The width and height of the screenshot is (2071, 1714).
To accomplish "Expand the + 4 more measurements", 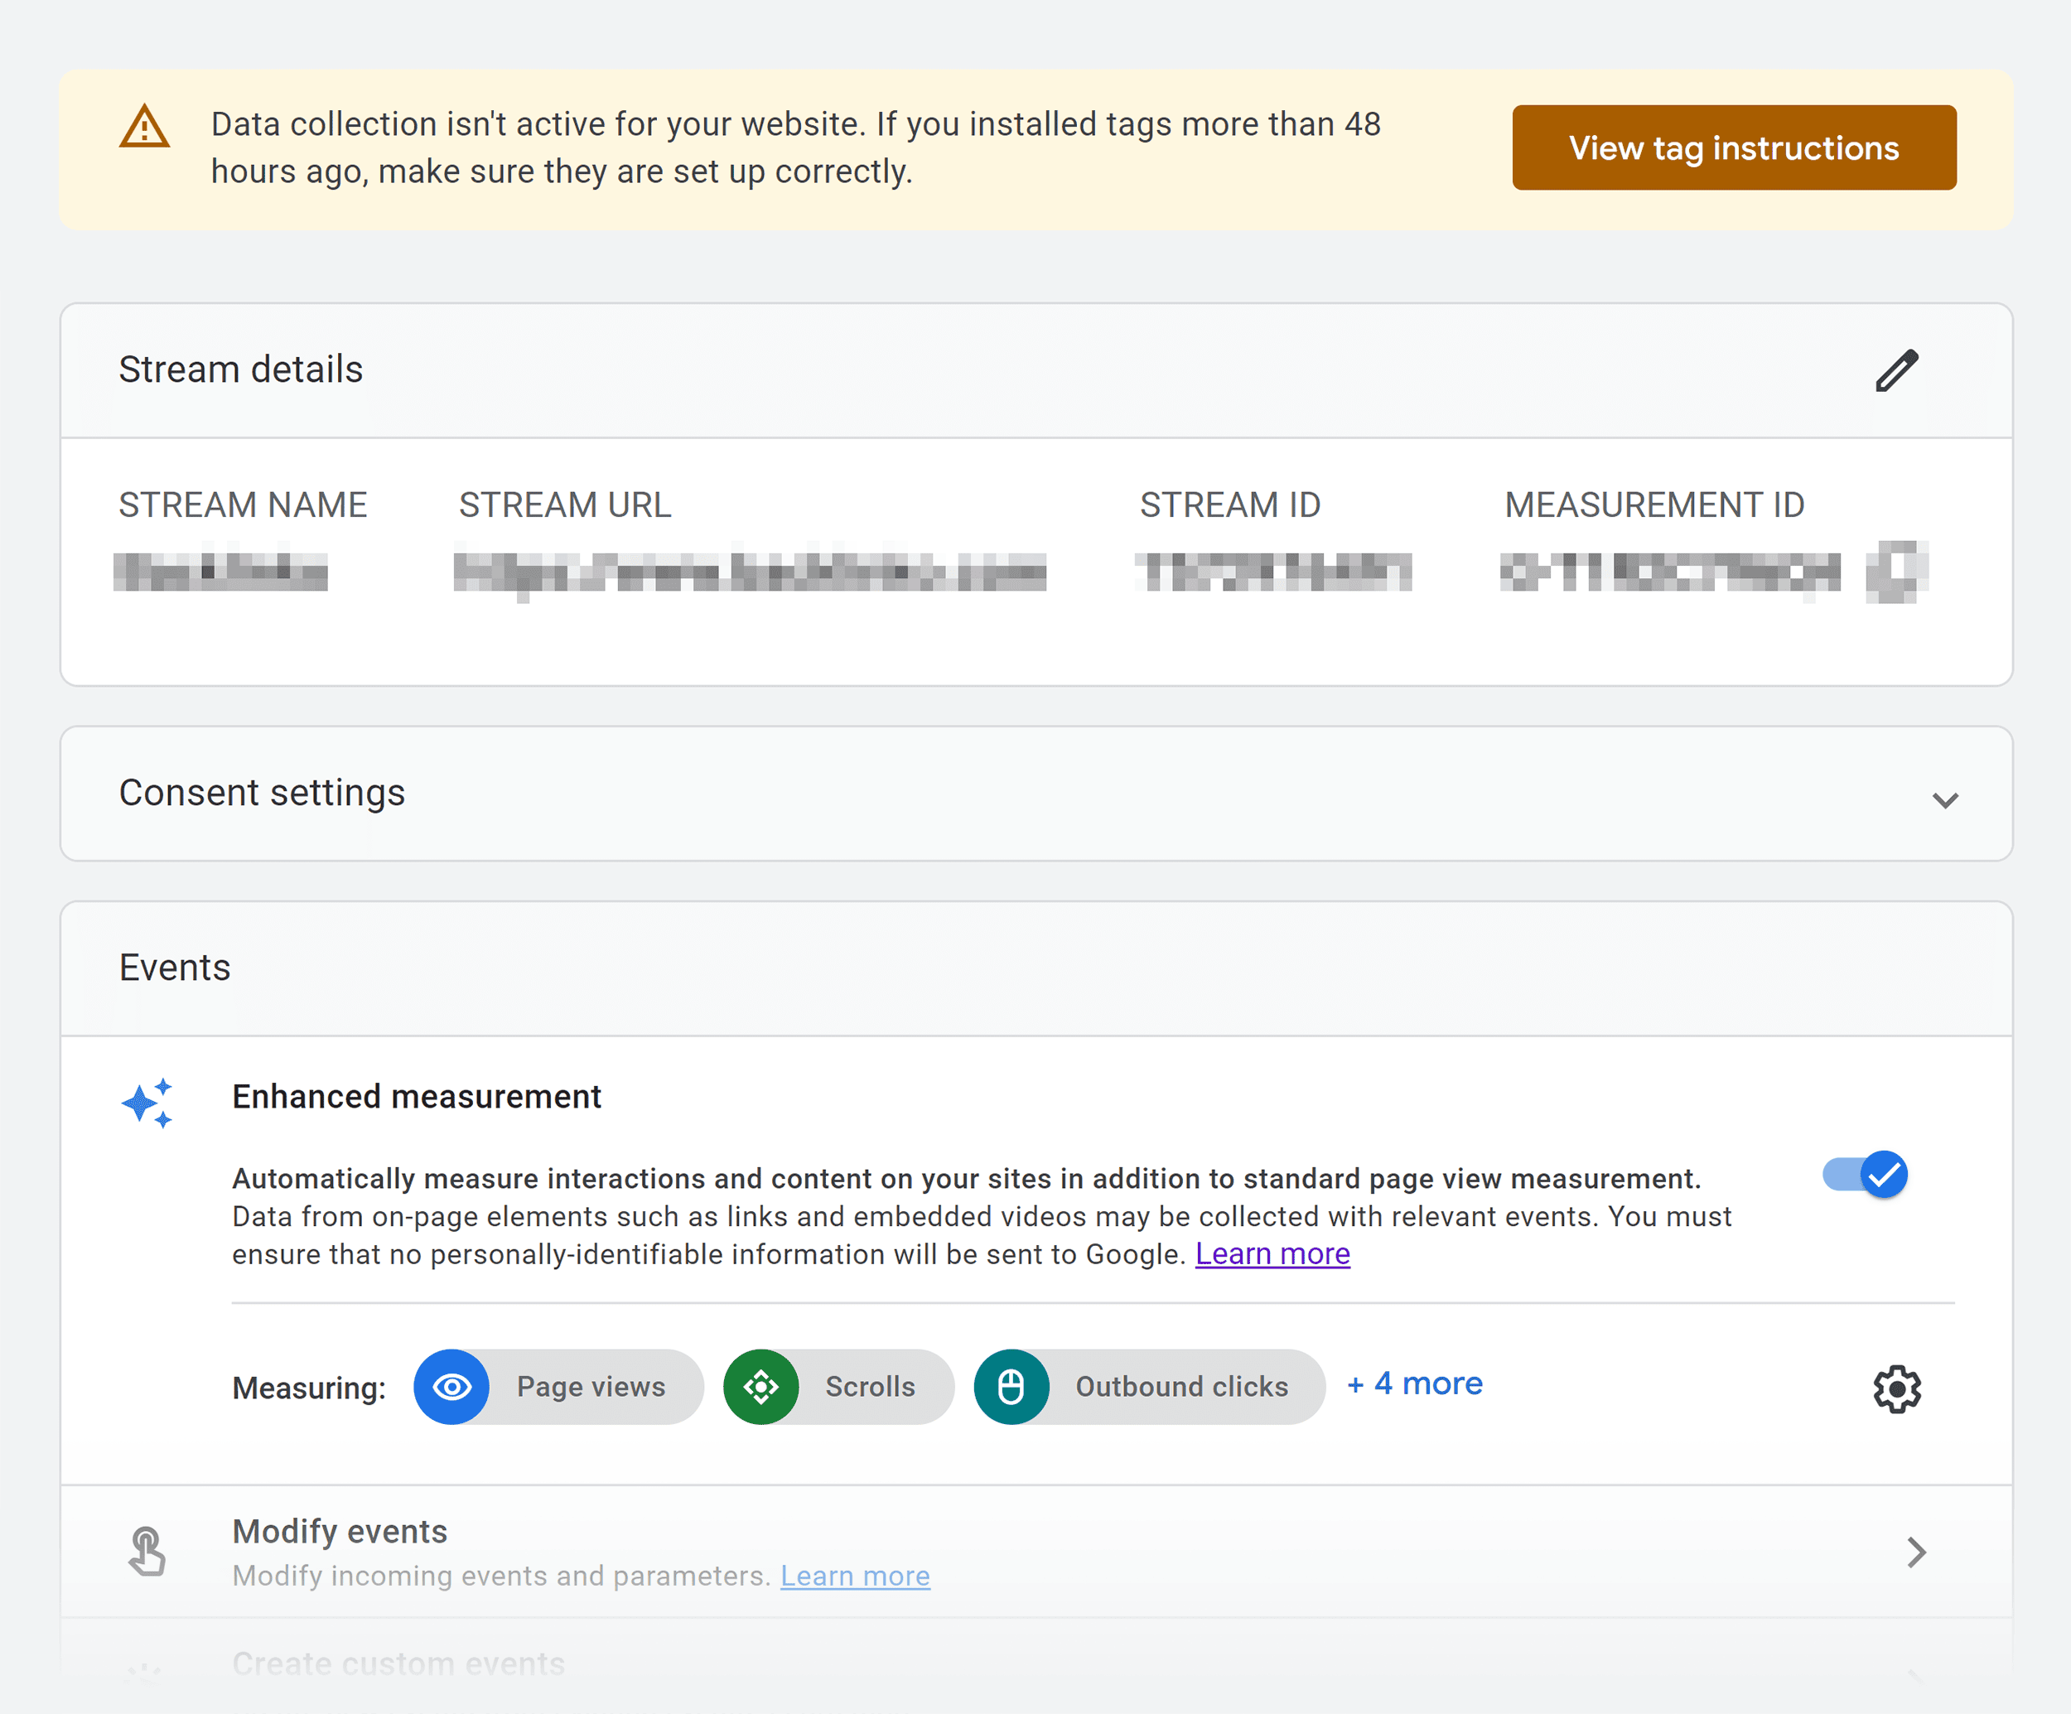I will click(1412, 1385).
